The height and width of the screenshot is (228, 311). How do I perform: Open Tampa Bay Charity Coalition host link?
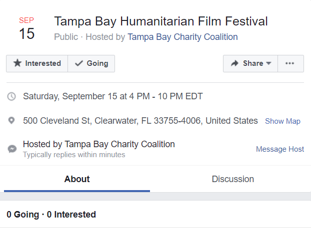(x=182, y=37)
